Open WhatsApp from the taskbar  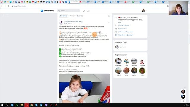[x=17, y=105]
